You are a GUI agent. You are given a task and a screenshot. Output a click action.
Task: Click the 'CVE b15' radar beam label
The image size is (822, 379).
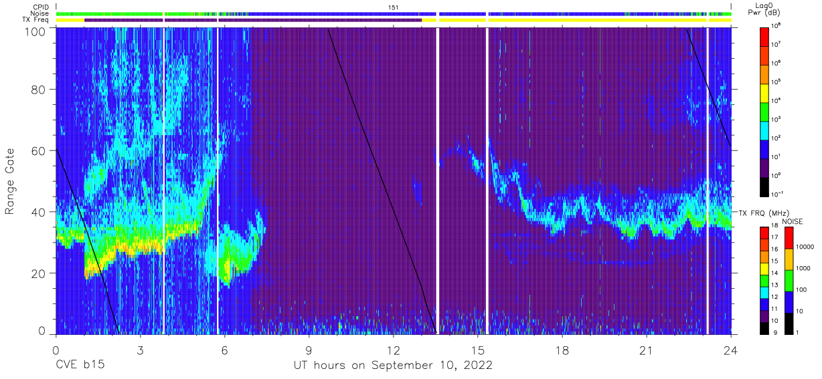(x=79, y=366)
